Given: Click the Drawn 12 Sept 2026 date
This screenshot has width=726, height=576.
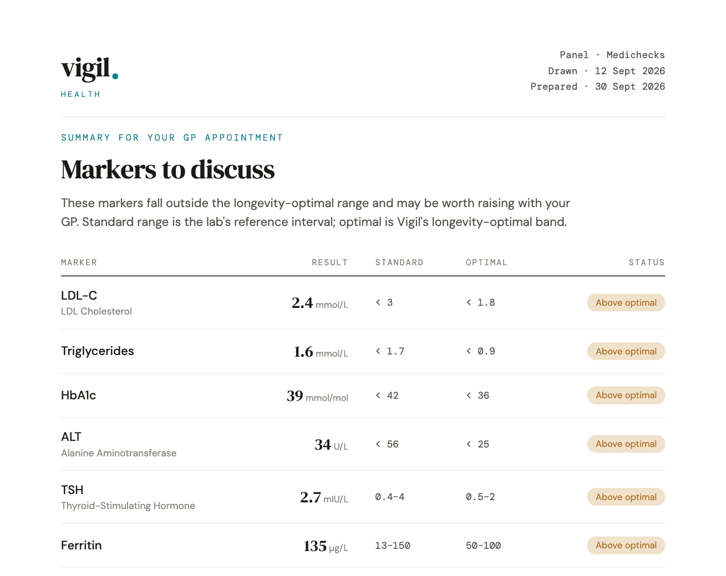Looking at the screenshot, I should point(606,71).
